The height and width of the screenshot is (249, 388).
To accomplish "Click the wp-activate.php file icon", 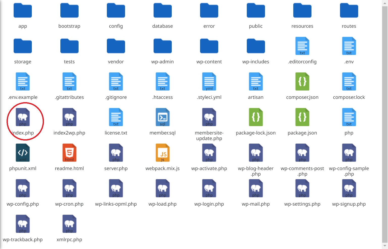I will click(209, 153).
